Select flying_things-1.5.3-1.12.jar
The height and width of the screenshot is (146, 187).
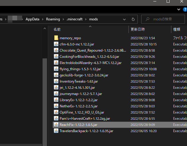(x=80, y=69)
